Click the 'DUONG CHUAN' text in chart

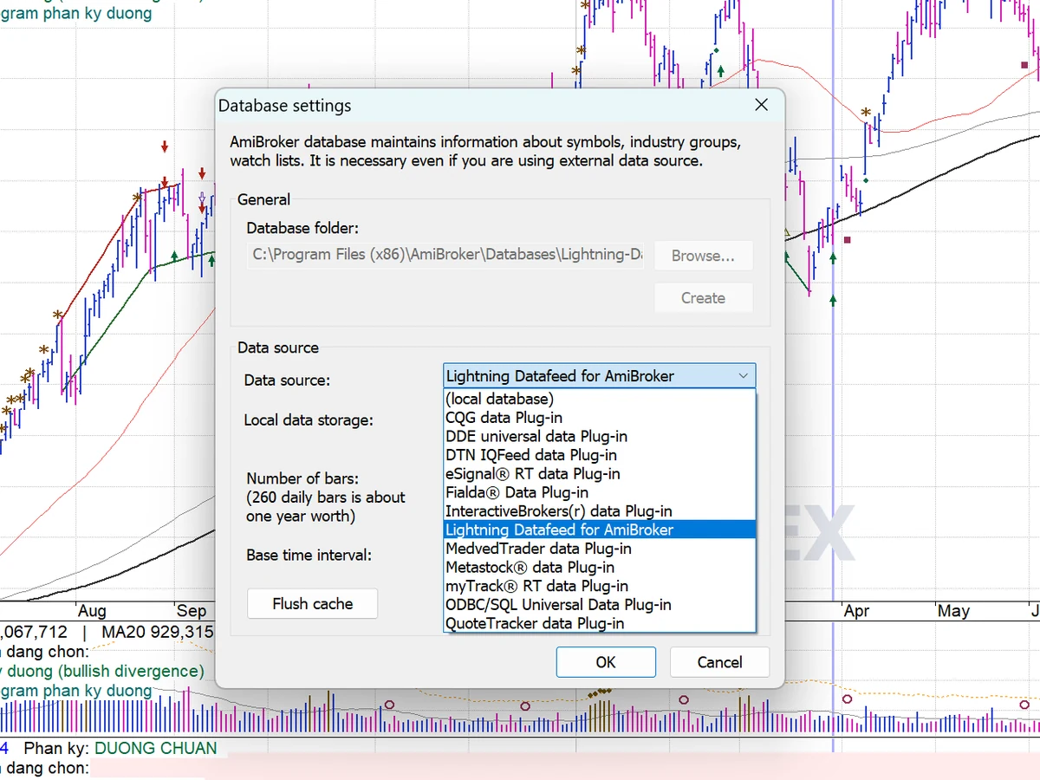[x=156, y=748]
